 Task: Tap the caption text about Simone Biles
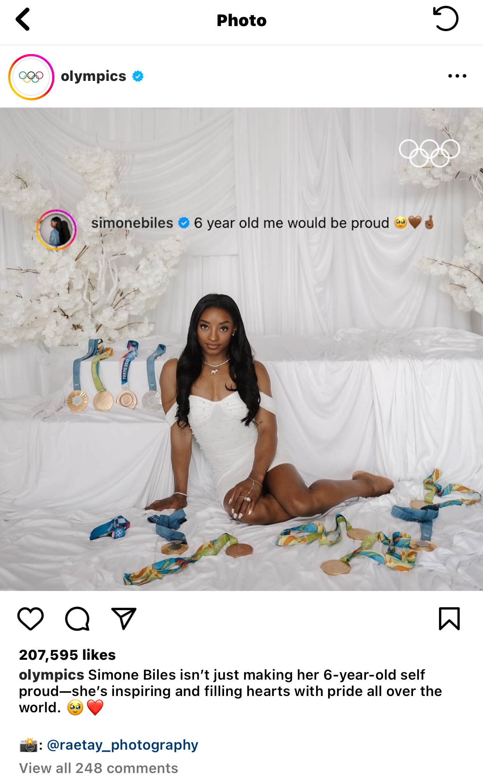230,691
